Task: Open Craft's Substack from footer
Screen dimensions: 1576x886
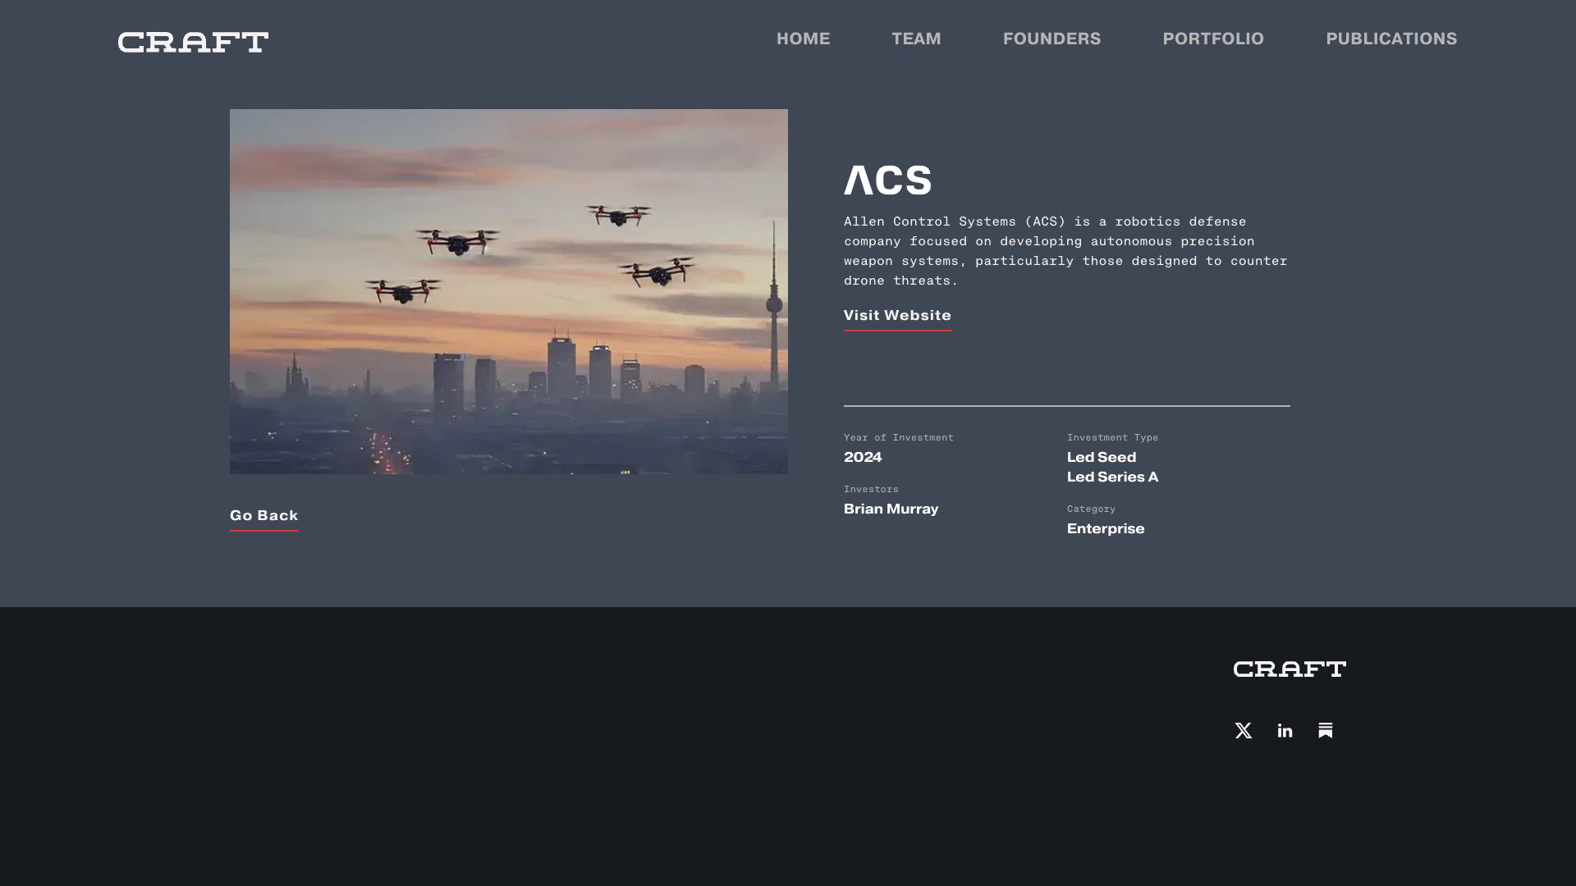Action: coord(1326,730)
